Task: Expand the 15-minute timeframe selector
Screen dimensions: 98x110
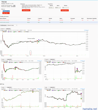Action: [x=47, y=59]
